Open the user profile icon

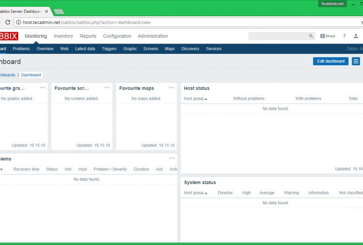(356, 36)
